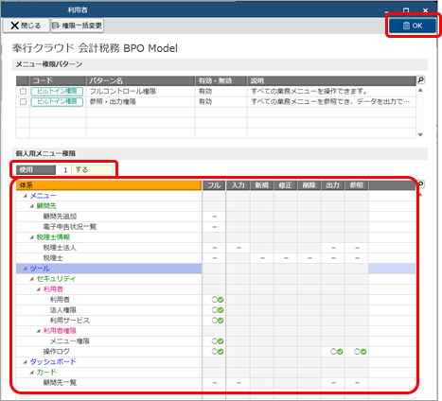Click the 参照 column header
Screen dimensions: 442x401
tap(357, 185)
